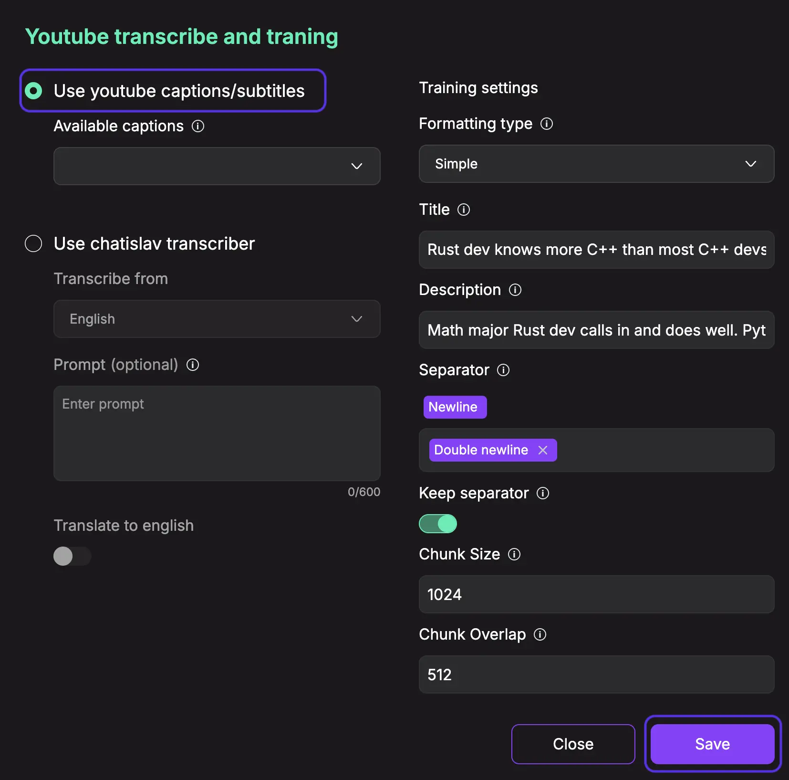789x780 pixels.
Task: Enable the Translate to english switch
Action: tap(72, 556)
